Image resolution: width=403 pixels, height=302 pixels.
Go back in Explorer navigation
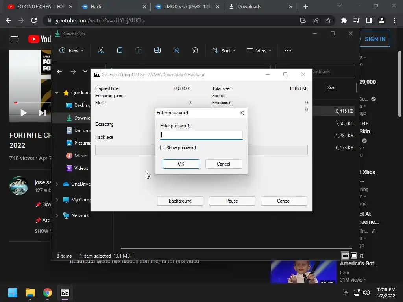coord(59,72)
